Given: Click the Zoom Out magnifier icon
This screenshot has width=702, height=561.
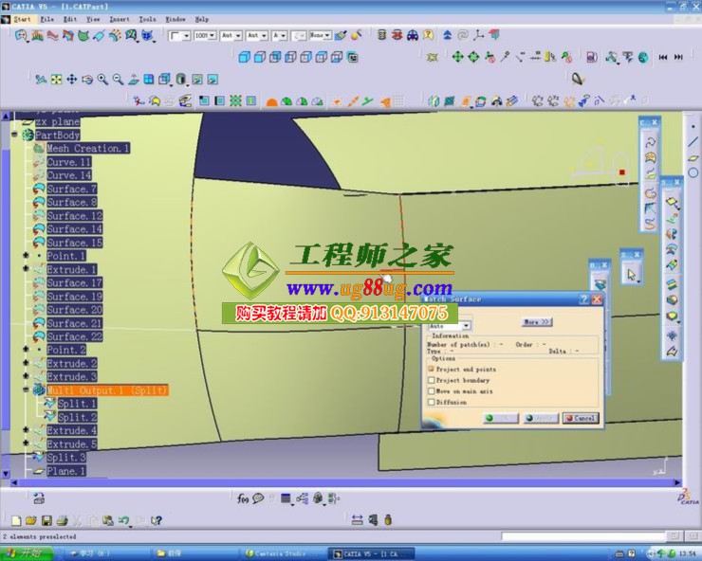Looking at the screenshot, I should coord(118,80).
